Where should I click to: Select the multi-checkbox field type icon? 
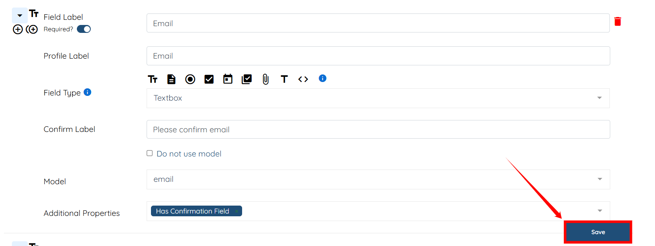(x=246, y=79)
